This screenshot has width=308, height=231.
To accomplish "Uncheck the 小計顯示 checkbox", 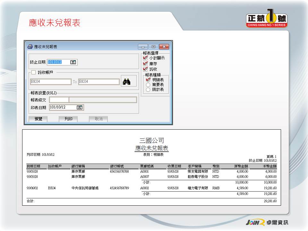I will tap(146, 58).
